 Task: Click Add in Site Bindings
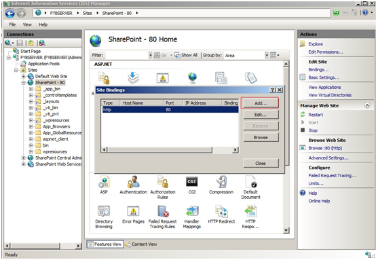coord(261,103)
